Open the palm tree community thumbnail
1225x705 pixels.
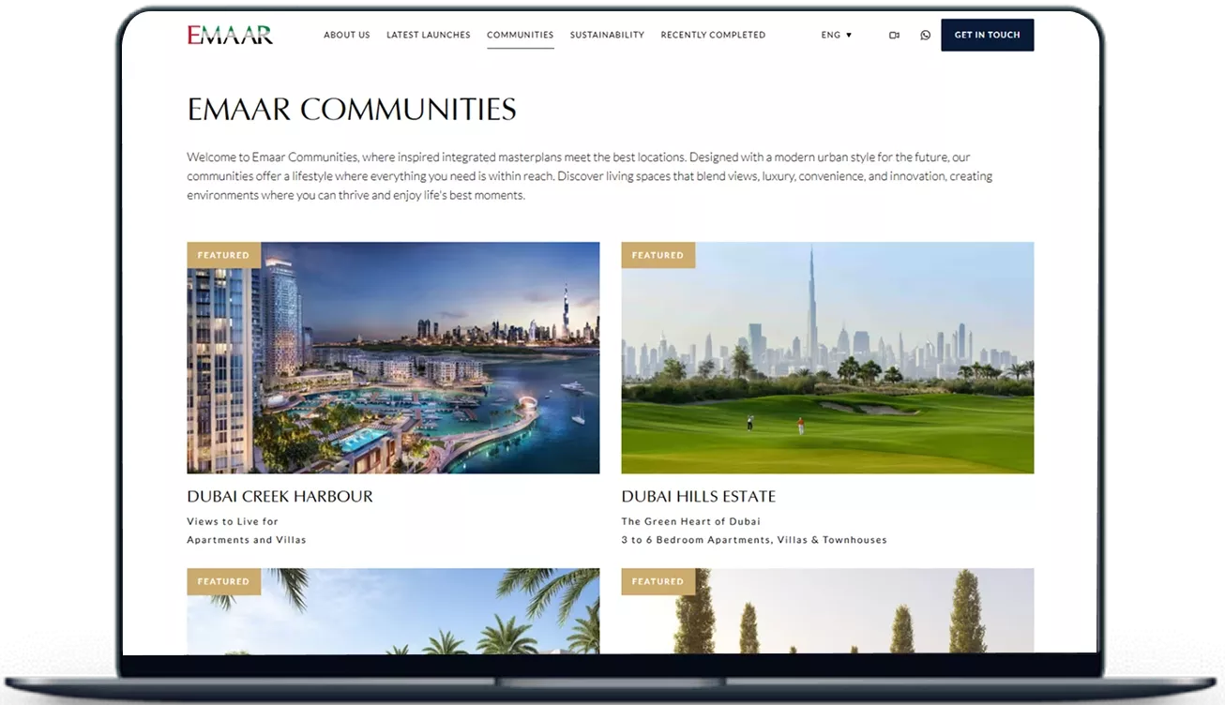click(x=393, y=611)
